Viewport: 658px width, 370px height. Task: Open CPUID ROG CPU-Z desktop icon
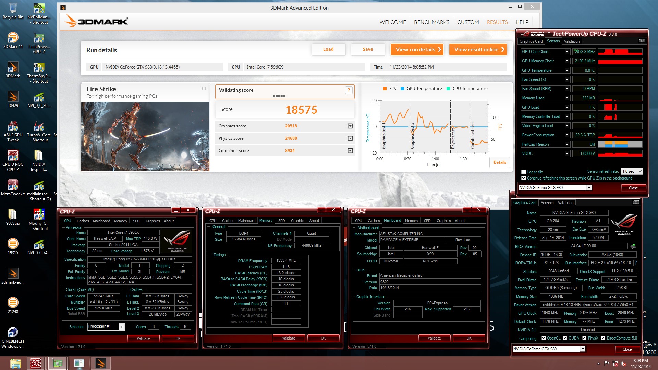pos(13,161)
